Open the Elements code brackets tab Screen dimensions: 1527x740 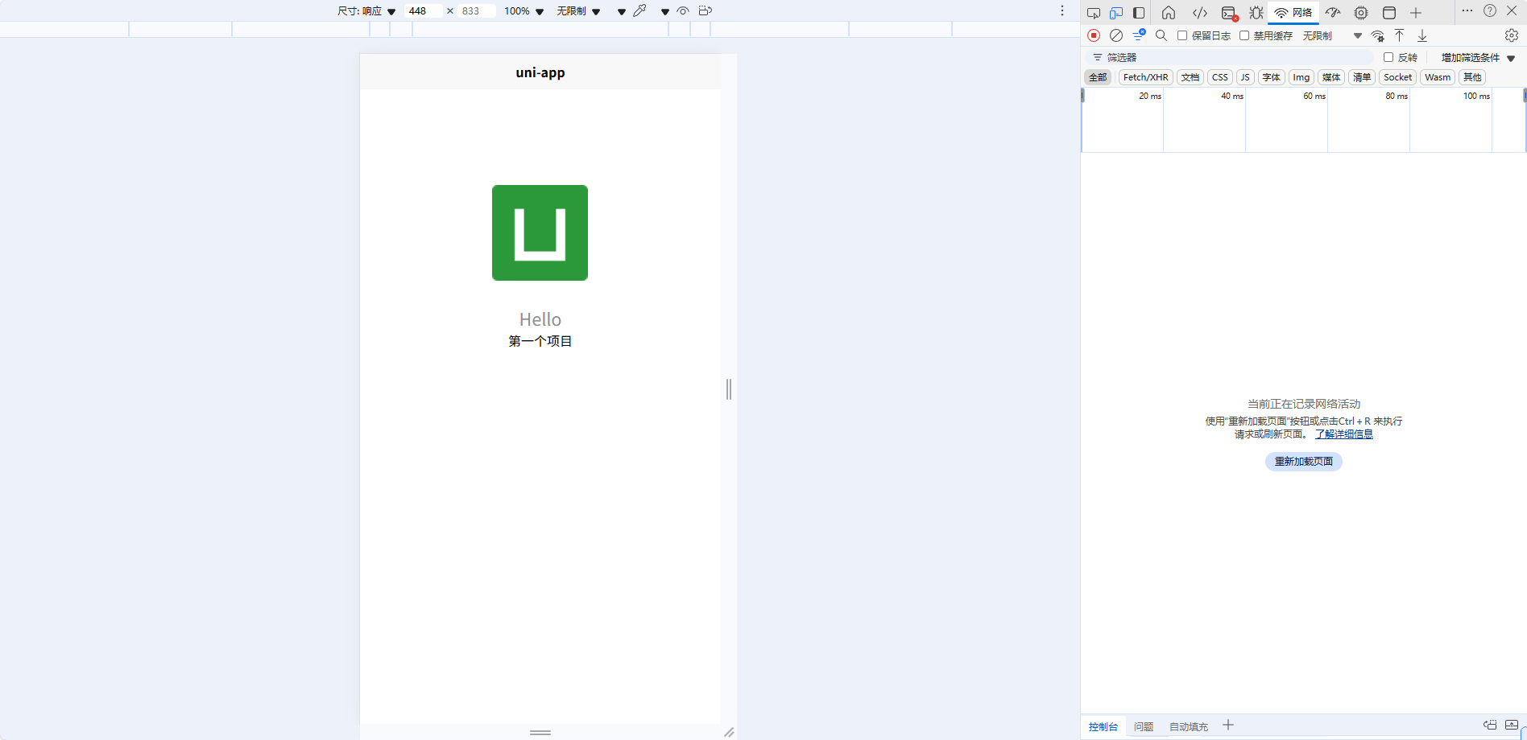click(x=1199, y=13)
